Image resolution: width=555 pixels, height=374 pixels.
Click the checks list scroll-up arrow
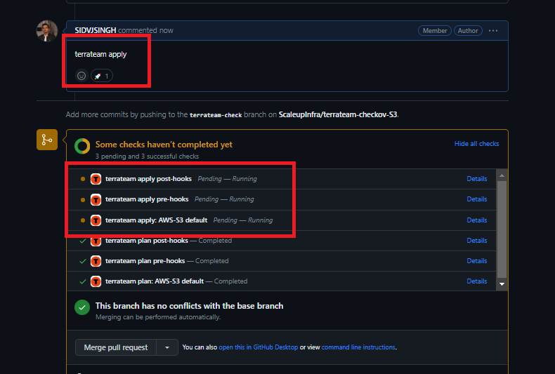tap(502, 175)
